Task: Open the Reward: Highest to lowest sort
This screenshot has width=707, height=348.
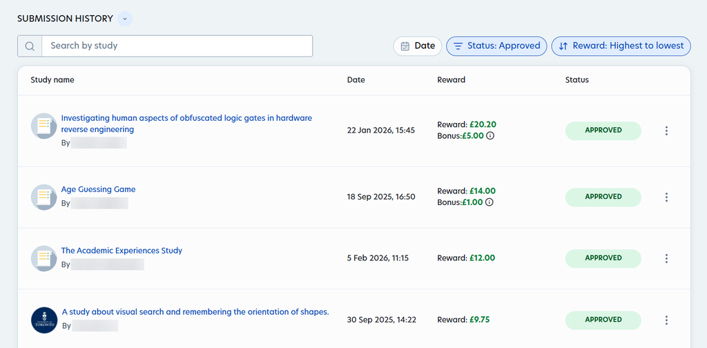Action: 621,46
